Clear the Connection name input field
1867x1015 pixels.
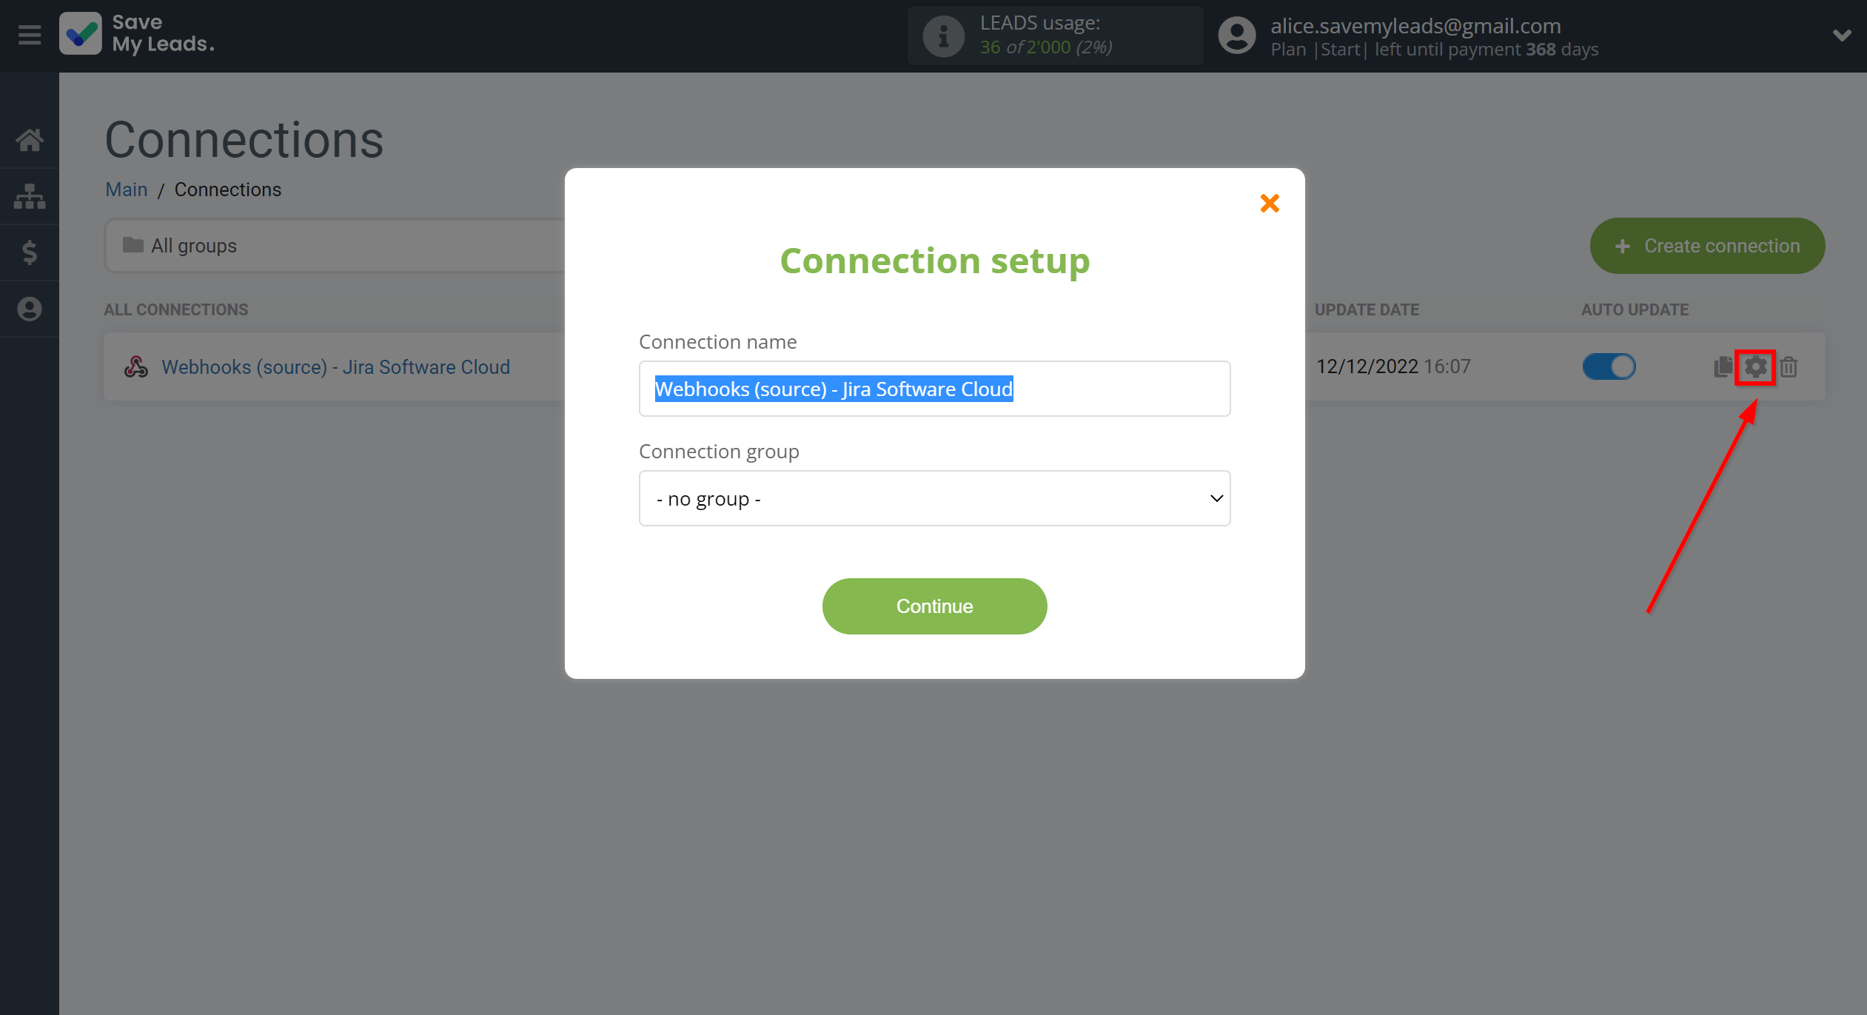[935, 389]
